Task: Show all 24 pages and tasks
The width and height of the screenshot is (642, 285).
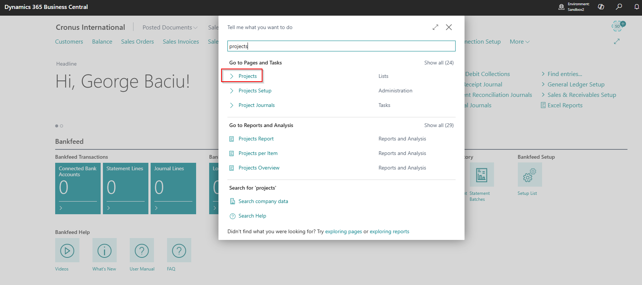Action: (x=439, y=63)
